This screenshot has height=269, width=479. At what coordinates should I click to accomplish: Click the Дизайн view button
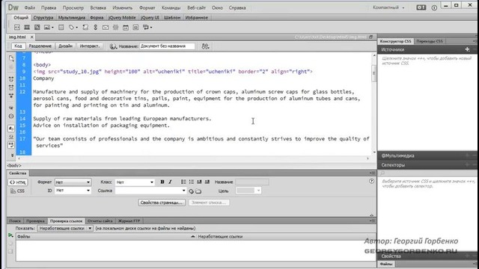coord(65,46)
